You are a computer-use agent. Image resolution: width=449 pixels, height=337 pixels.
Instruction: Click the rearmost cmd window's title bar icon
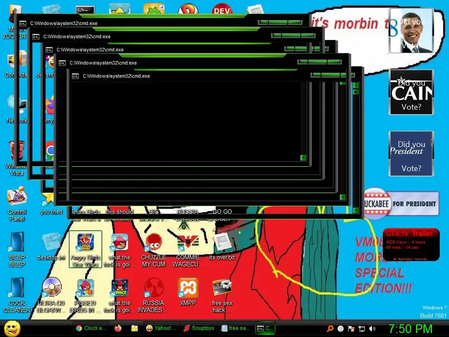23,24
